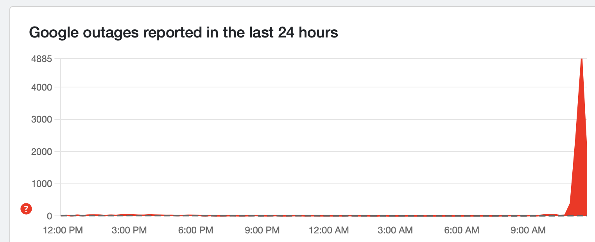The image size is (595, 242).
Task: Select the 3:00 AM time label
Action: [395, 230]
